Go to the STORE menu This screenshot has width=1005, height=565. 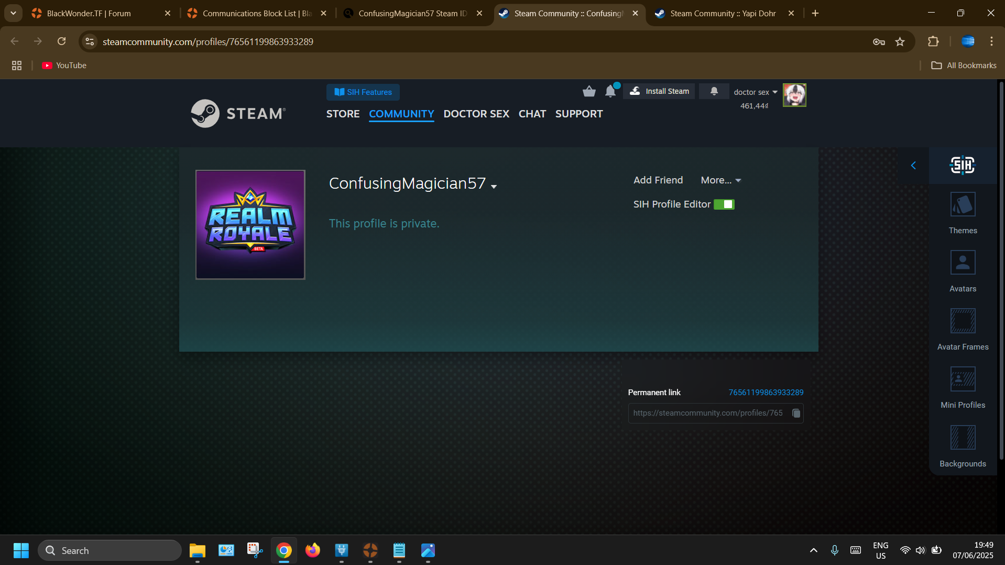coord(343,114)
